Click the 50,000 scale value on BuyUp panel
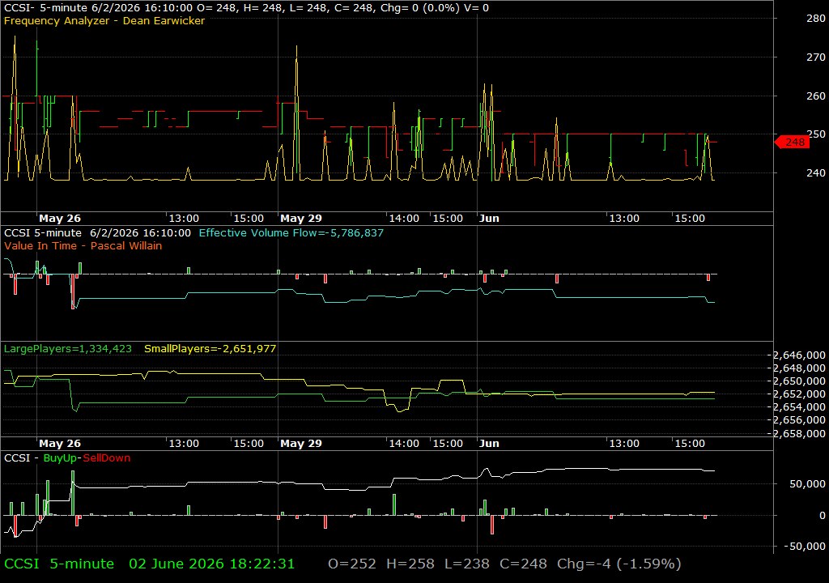The image size is (829, 583). point(807,483)
